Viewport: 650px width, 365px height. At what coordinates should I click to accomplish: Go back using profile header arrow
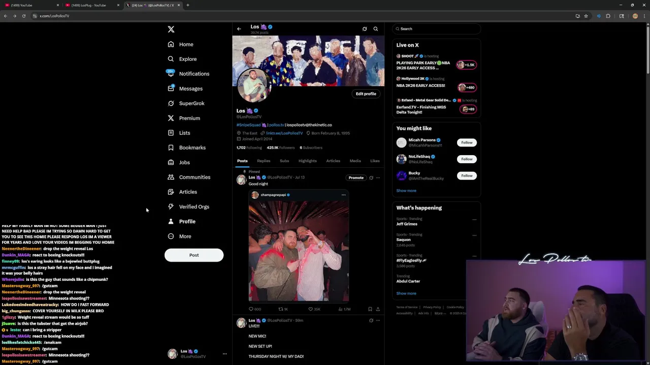[x=239, y=29]
